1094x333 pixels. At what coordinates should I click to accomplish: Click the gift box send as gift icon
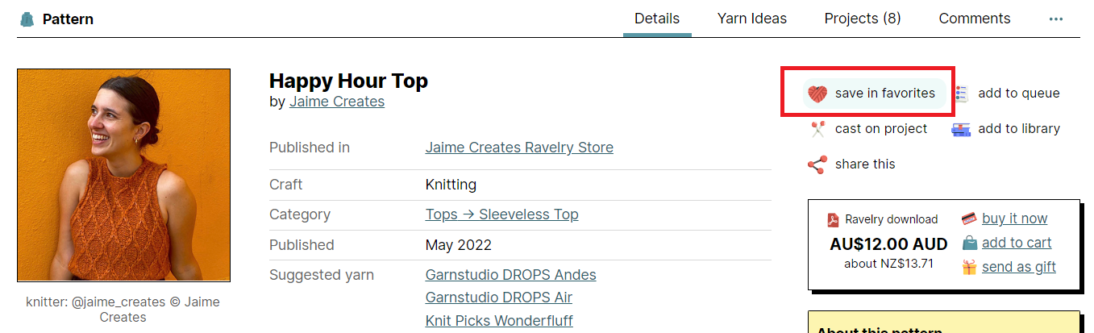point(969,267)
